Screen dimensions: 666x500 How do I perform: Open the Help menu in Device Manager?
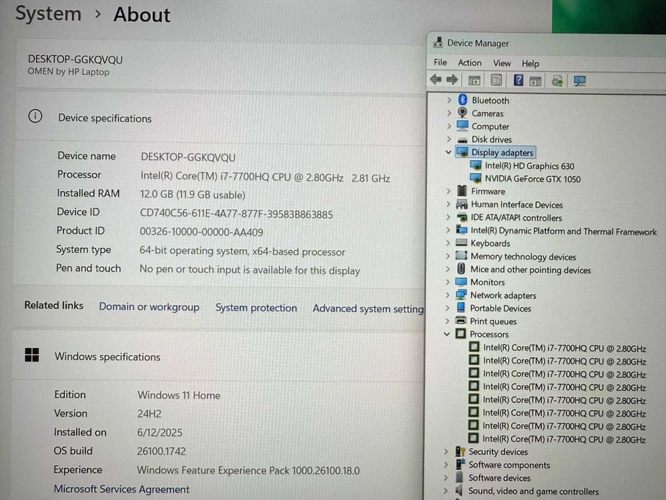(x=530, y=64)
